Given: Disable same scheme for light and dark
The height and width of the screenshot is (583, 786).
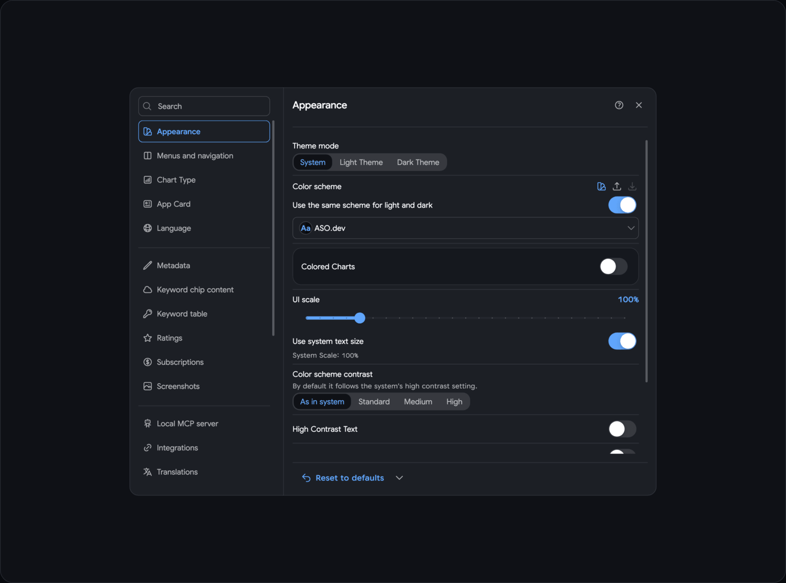Looking at the screenshot, I should tap(622, 205).
